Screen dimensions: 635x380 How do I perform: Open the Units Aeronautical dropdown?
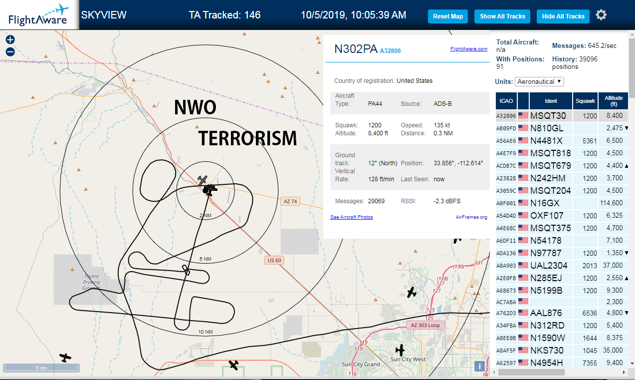point(539,81)
